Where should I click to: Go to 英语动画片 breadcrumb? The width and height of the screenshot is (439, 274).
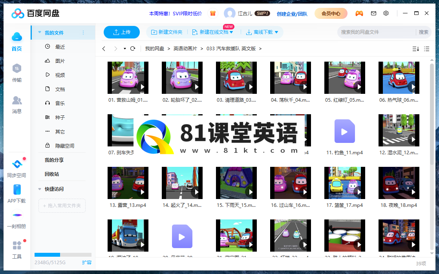(185, 49)
